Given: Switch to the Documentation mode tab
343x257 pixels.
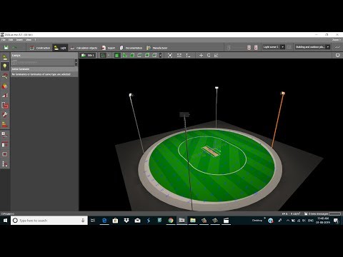Looking at the screenshot, I should pos(131,48).
